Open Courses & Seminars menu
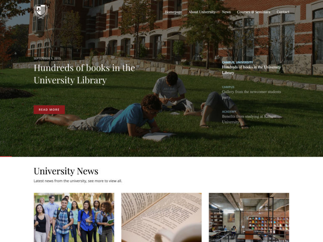The image size is (323, 242). [x=253, y=12]
